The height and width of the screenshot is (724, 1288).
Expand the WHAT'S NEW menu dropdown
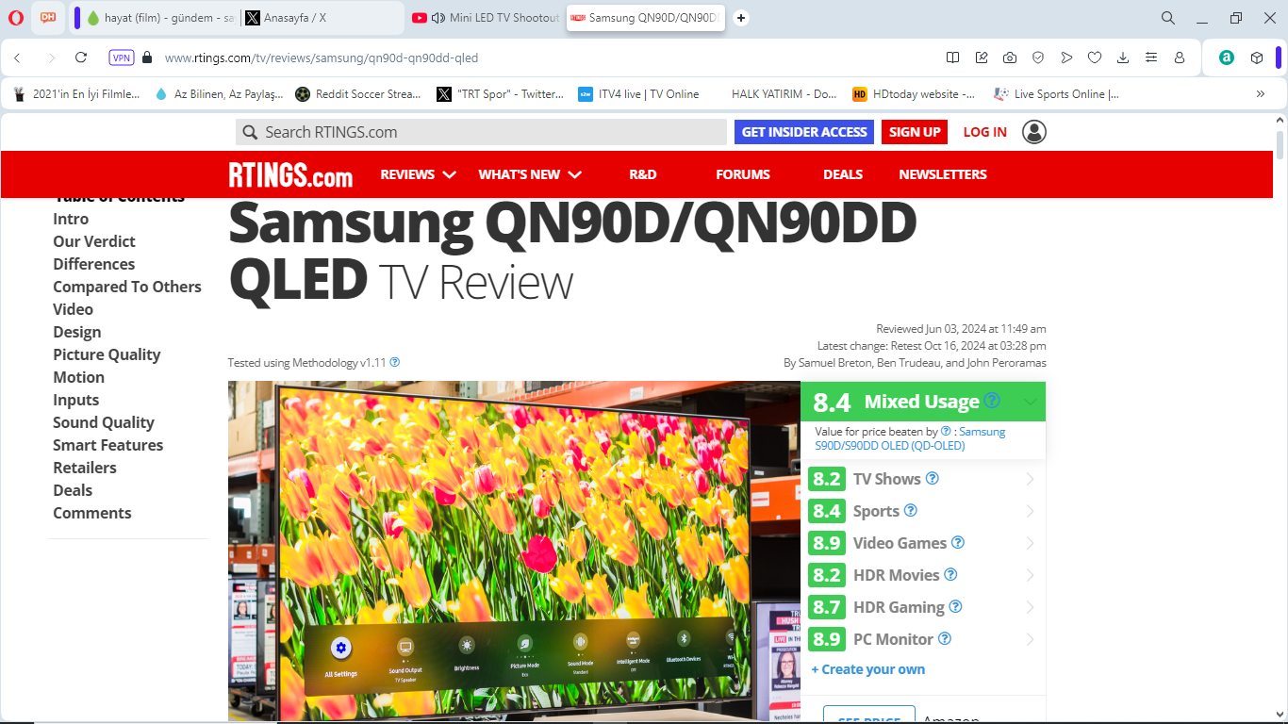530,174
